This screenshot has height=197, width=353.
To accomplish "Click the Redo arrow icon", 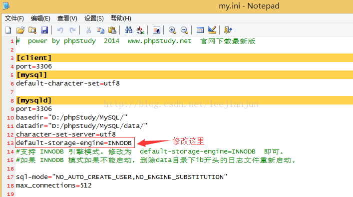I will pyautogui.click(x=72, y=30).
